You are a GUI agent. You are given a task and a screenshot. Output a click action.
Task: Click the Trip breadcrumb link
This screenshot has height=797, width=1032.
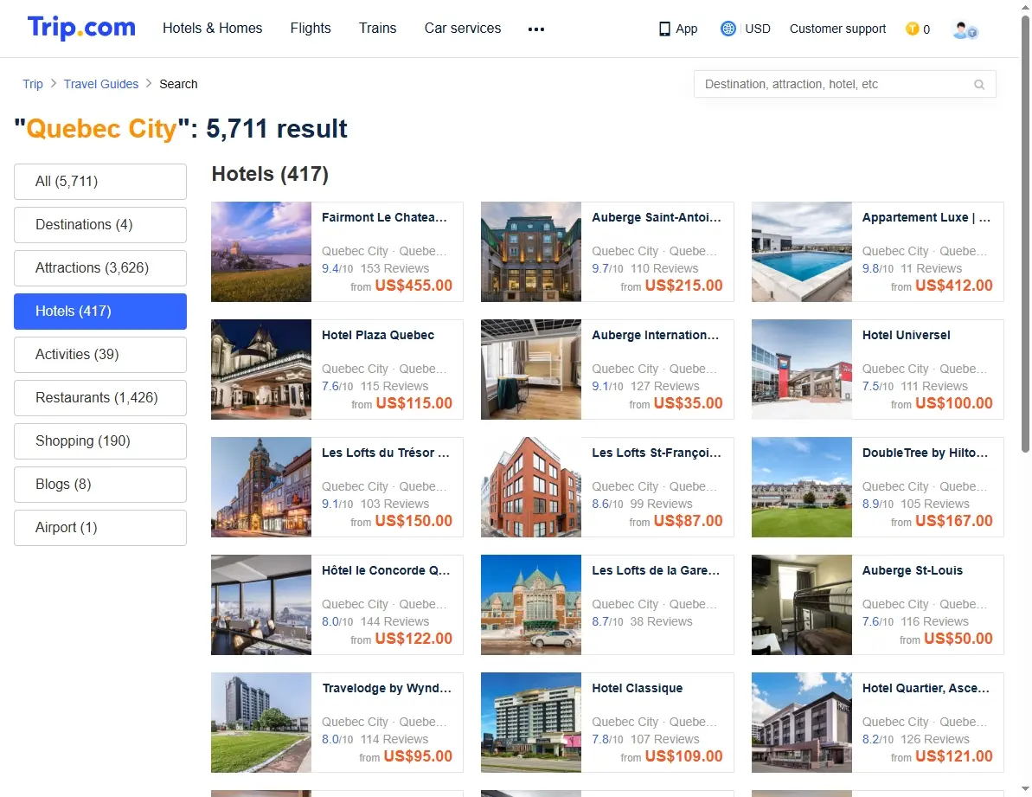coord(33,84)
